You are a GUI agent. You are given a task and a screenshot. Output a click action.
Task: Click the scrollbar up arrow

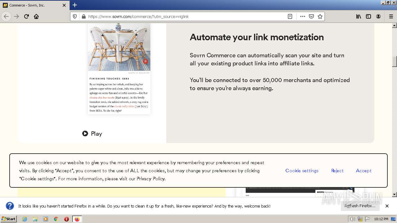click(x=395, y=25)
